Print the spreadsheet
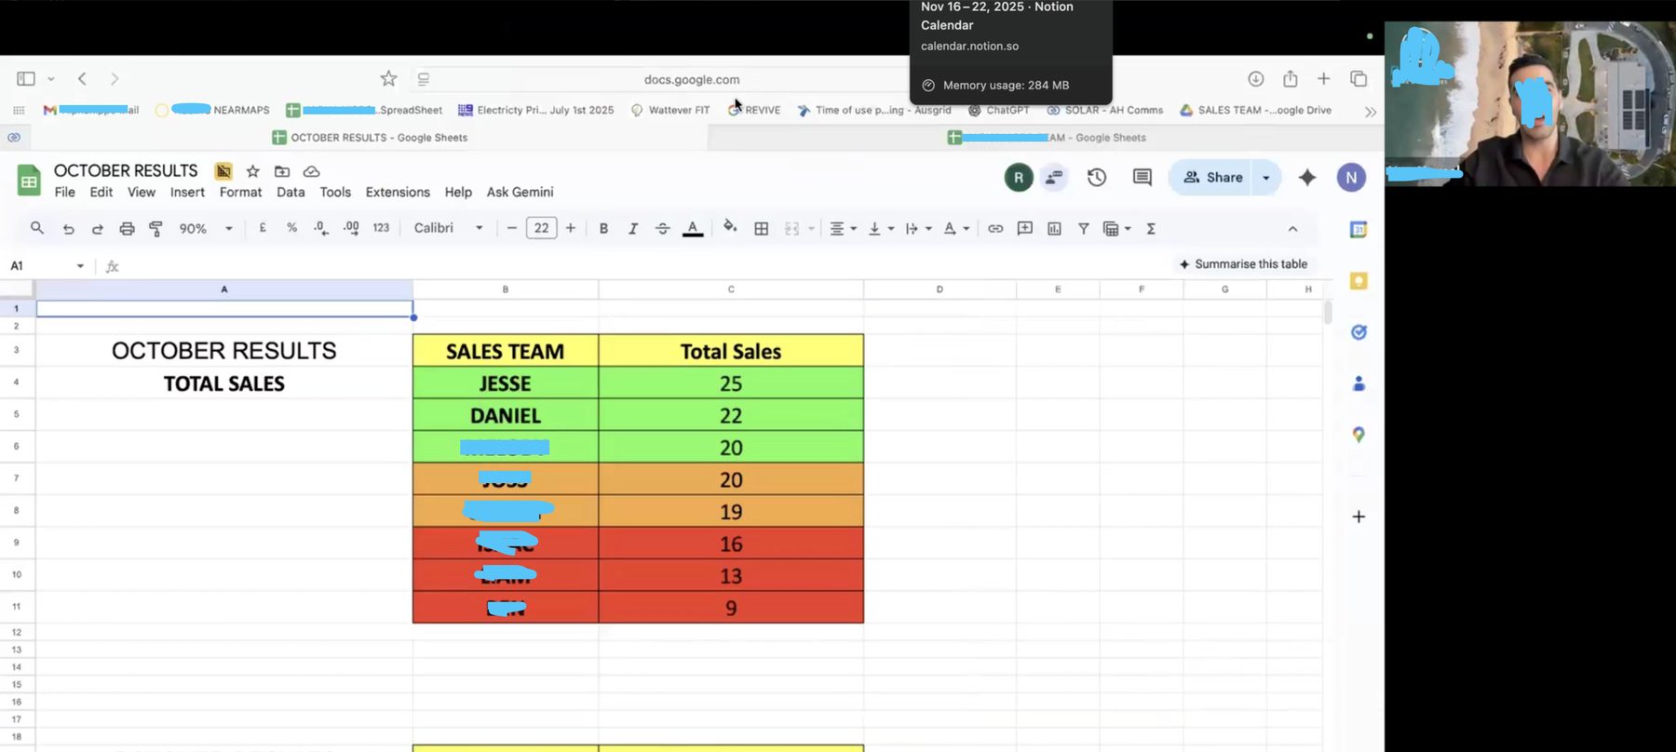 (127, 229)
